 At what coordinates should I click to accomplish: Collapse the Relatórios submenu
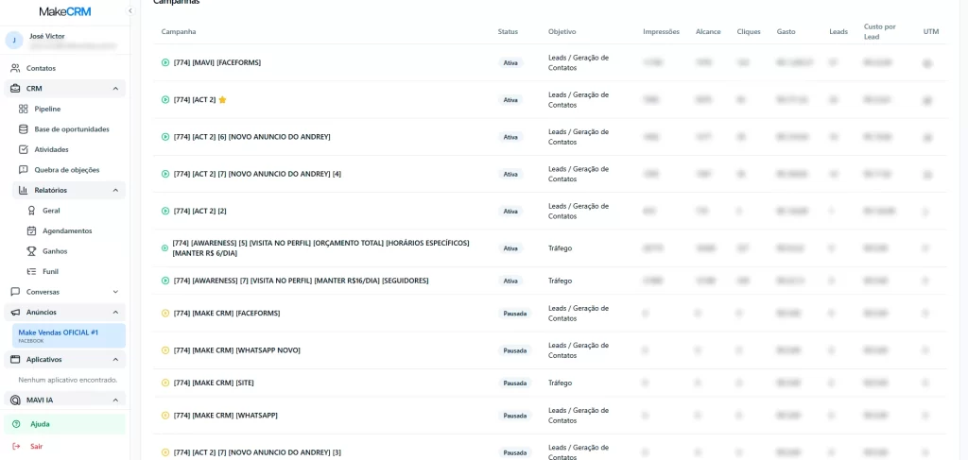click(115, 190)
